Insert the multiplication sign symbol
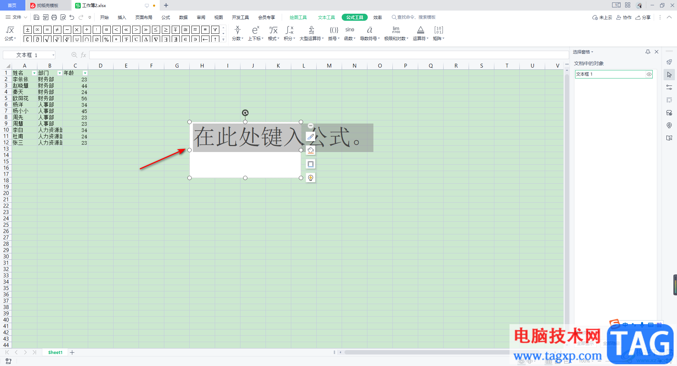677x366 pixels. click(77, 30)
